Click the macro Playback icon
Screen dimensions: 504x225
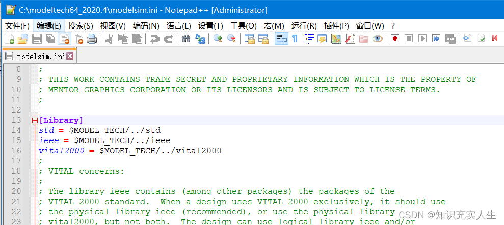[422, 39]
